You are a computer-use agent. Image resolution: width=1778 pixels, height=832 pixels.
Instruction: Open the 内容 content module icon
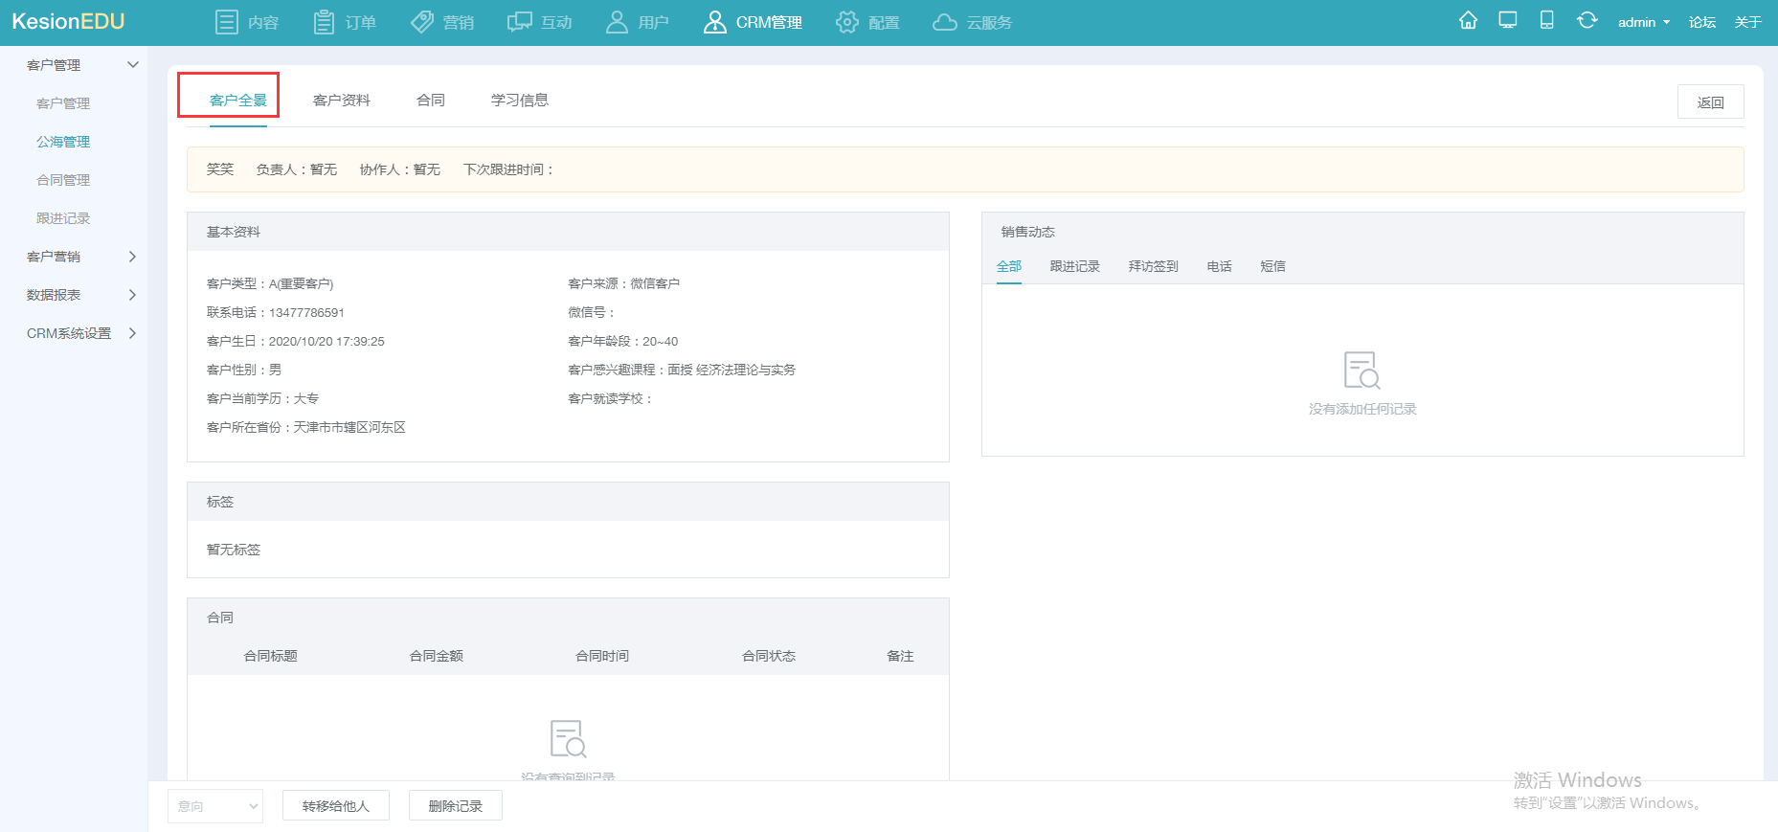[x=227, y=22]
